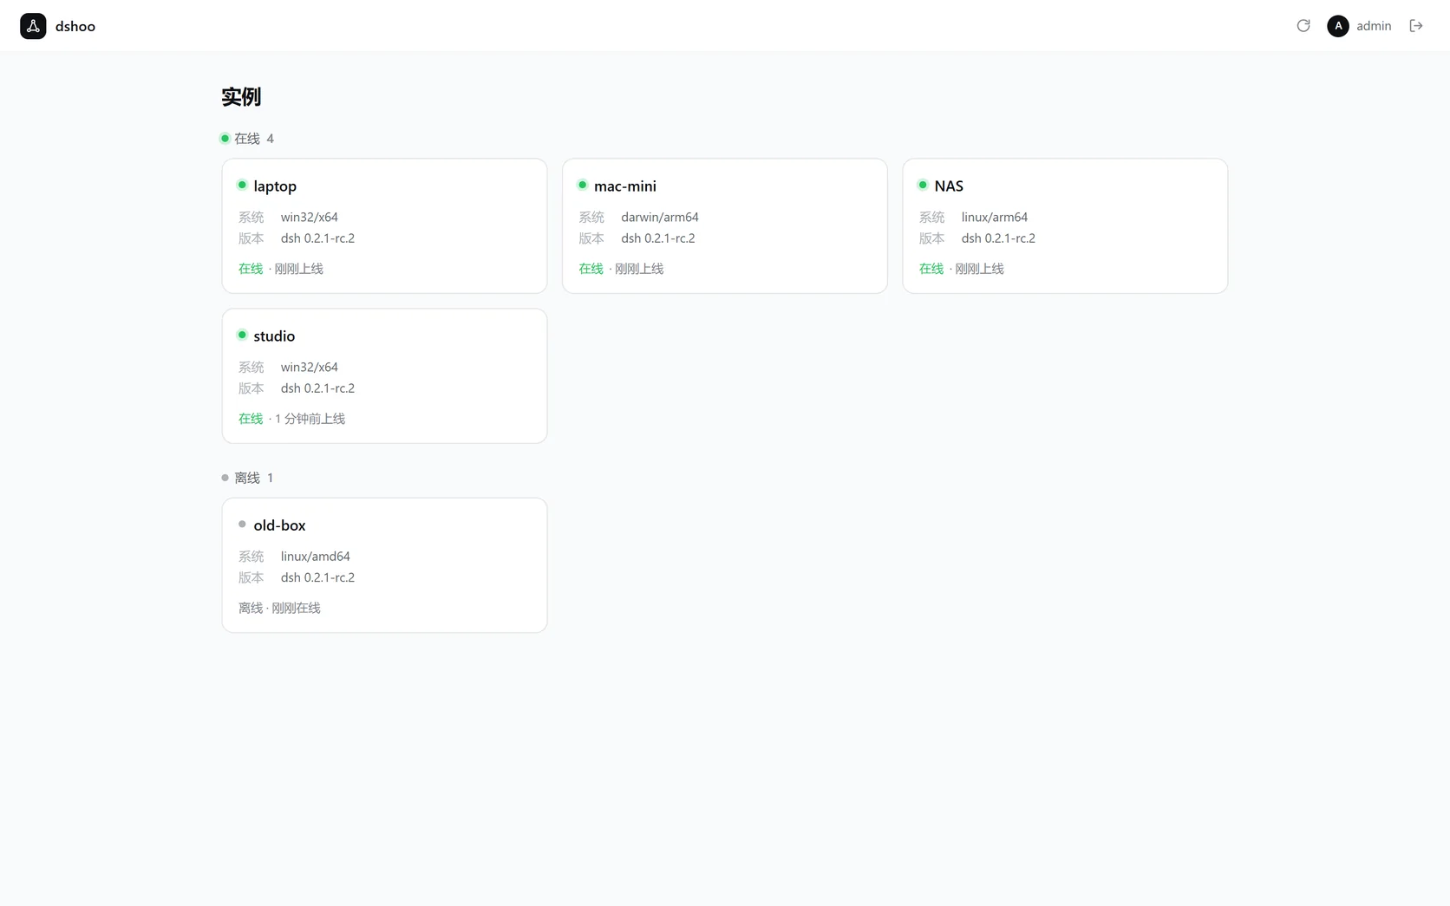1450x906 pixels.
Task: Click the 离线 1 section label
Action: [254, 479]
